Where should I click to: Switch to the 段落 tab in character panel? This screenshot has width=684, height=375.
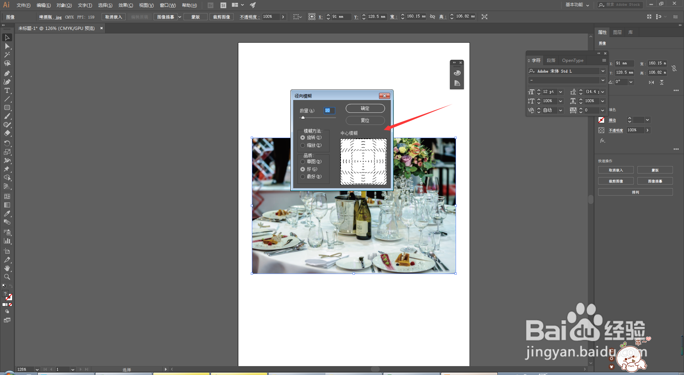coord(551,60)
